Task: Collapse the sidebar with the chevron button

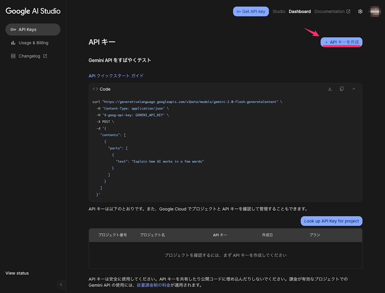Action: [61, 284]
